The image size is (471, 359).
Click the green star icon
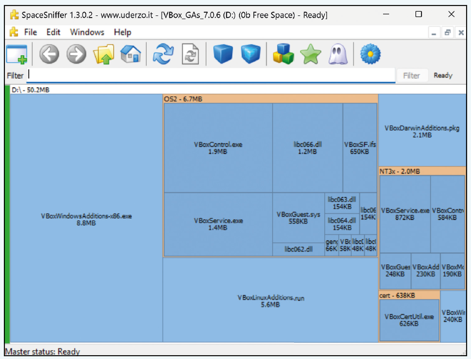pyautogui.click(x=311, y=54)
